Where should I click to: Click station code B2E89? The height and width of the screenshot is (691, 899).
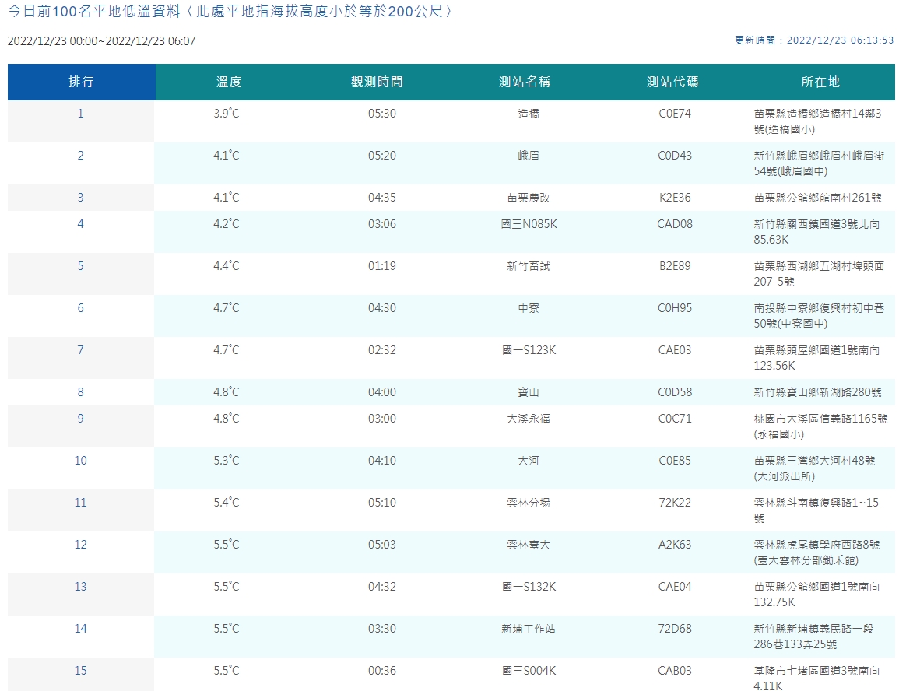[x=675, y=266]
